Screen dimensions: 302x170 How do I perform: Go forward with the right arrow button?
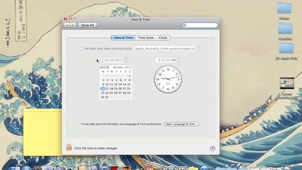pyautogui.click(x=73, y=25)
